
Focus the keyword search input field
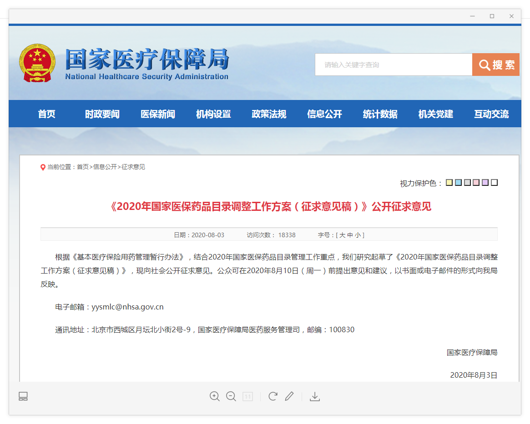pos(394,65)
